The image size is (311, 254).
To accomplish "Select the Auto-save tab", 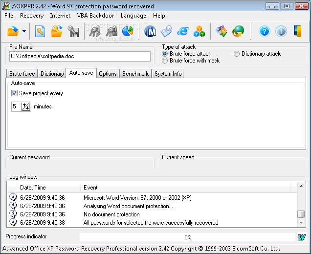I will click(x=81, y=73).
